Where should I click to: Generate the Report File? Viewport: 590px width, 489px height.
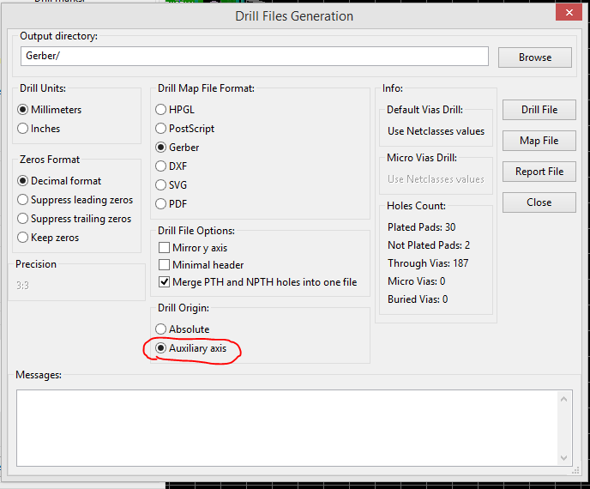coord(539,172)
